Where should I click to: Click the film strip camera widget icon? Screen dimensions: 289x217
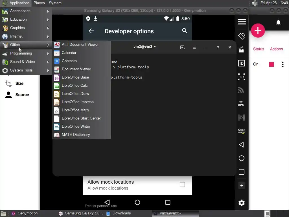pyautogui.click(x=242, y=117)
